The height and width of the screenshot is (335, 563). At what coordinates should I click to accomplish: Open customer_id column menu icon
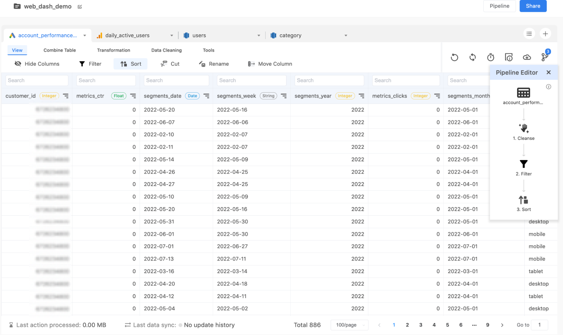tap(66, 96)
